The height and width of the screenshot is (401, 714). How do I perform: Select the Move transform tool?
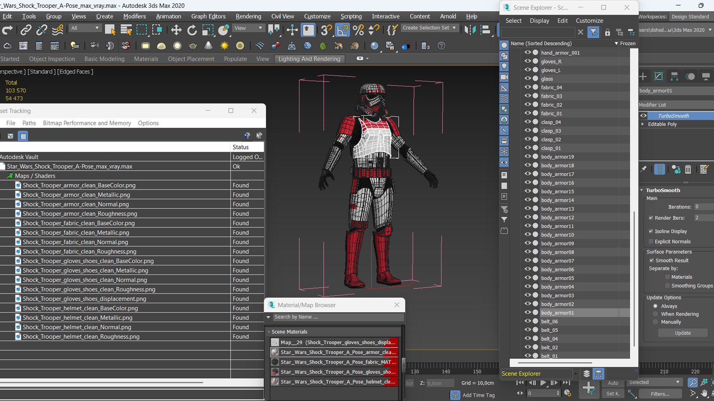tap(176, 30)
